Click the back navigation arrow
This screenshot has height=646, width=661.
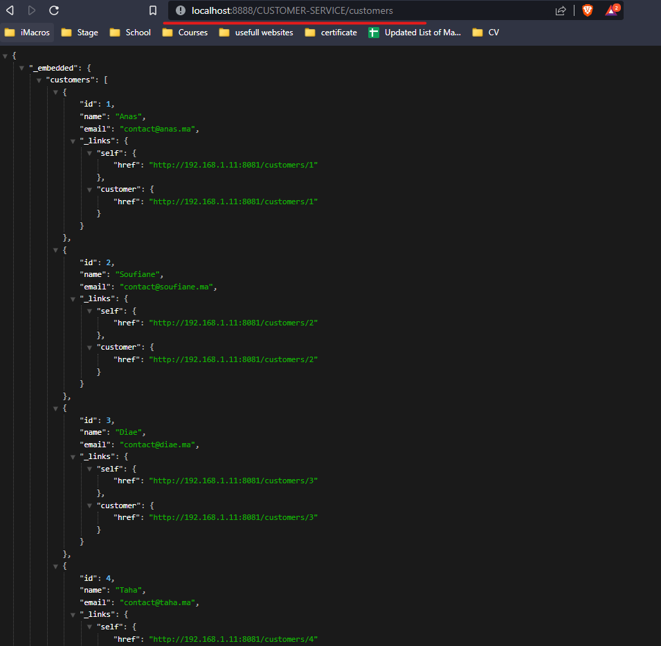(x=10, y=10)
